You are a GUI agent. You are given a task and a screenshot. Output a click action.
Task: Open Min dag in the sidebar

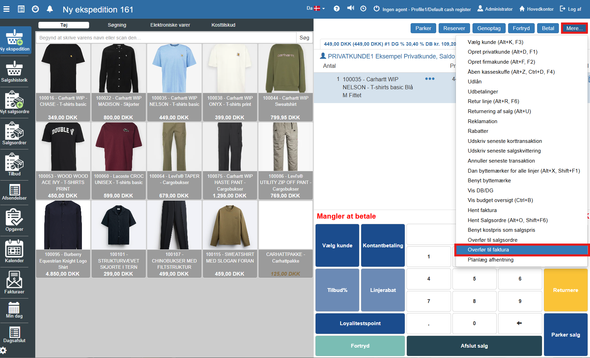tap(14, 310)
